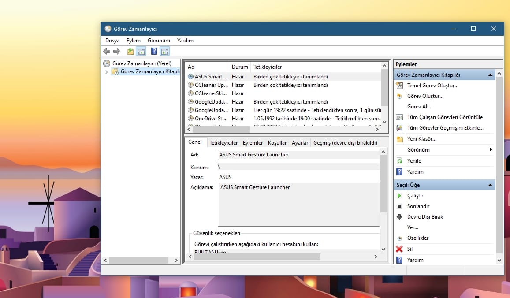510x298 pixels.
Task: Click the clock icon of OneDrive St... task
Action: point(190,119)
